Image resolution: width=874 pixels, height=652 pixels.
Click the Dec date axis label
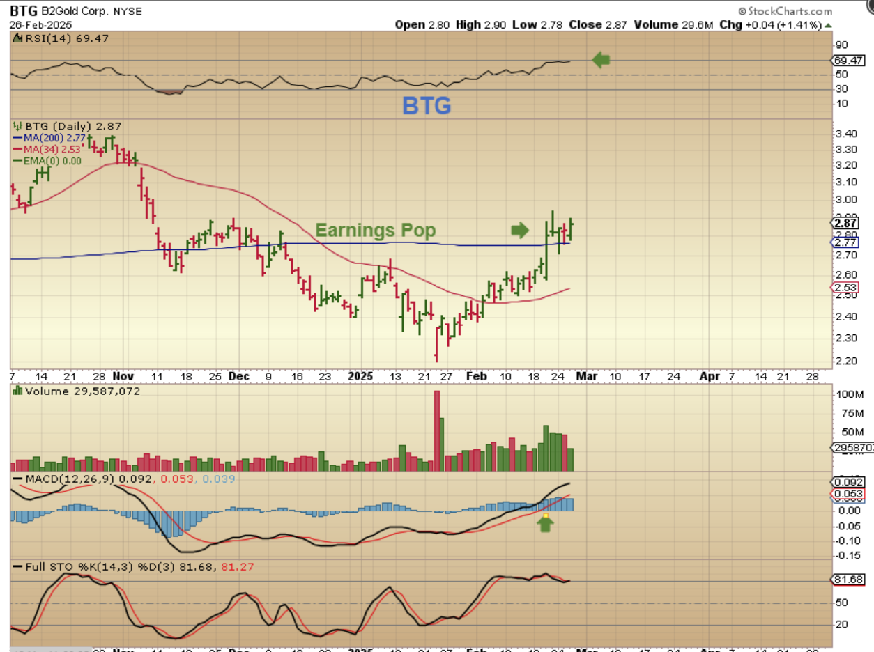coord(238,376)
